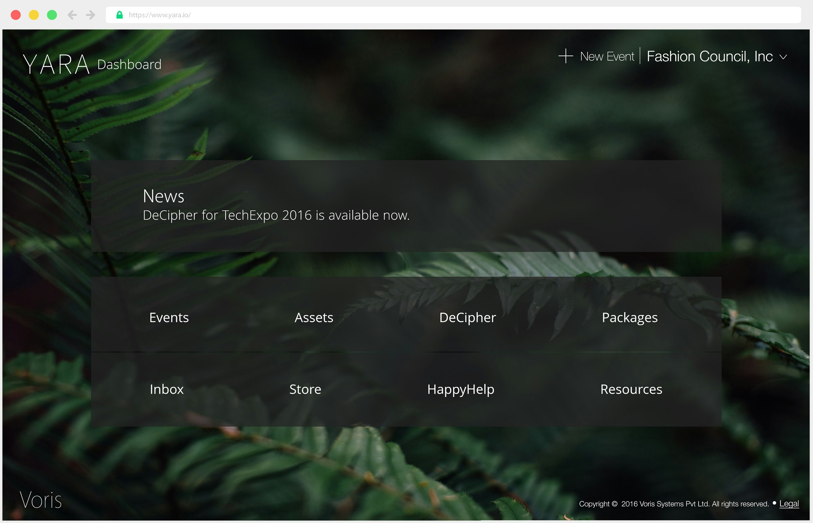Click the New Event text button
This screenshot has width=813, height=523.
pos(607,56)
